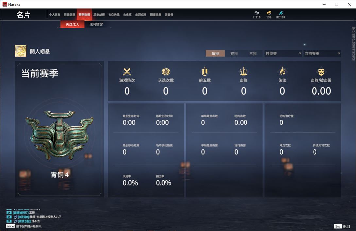Switch to 无间镖客 sub-tab

pyautogui.click(x=96, y=24)
